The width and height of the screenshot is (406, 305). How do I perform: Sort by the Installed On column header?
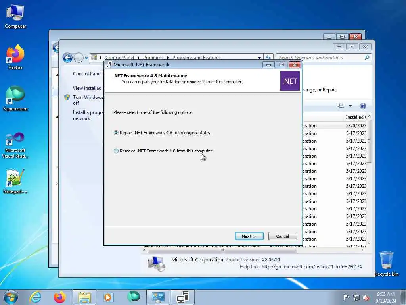[x=355, y=117]
